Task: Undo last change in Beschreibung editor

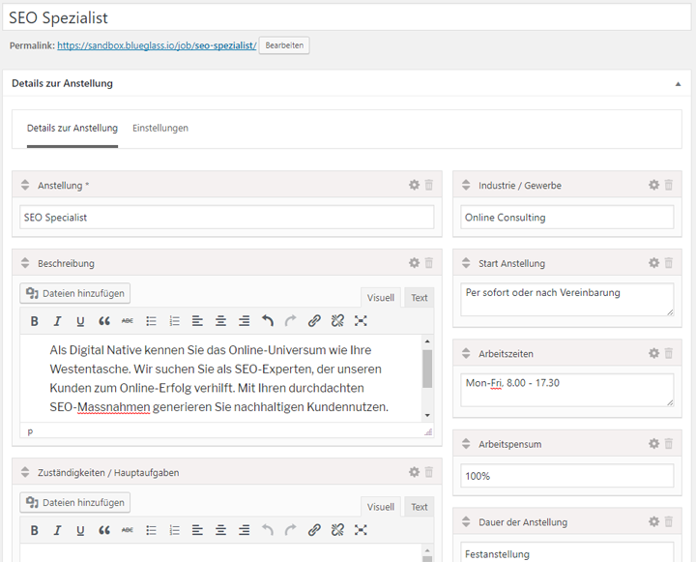Action: (x=268, y=321)
